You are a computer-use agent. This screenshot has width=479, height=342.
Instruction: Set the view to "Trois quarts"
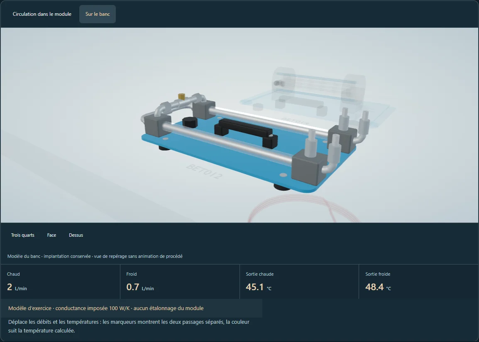pyautogui.click(x=22, y=235)
